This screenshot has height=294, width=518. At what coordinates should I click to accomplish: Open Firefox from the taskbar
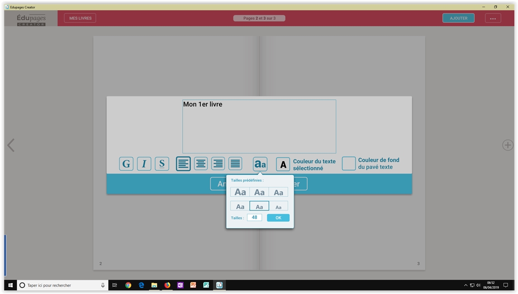click(167, 285)
